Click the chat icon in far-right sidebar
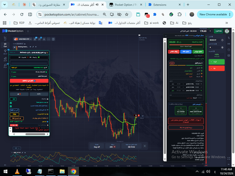 [229, 55]
